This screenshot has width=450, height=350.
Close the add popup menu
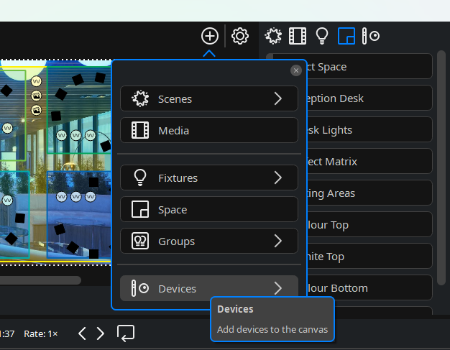[x=295, y=70]
